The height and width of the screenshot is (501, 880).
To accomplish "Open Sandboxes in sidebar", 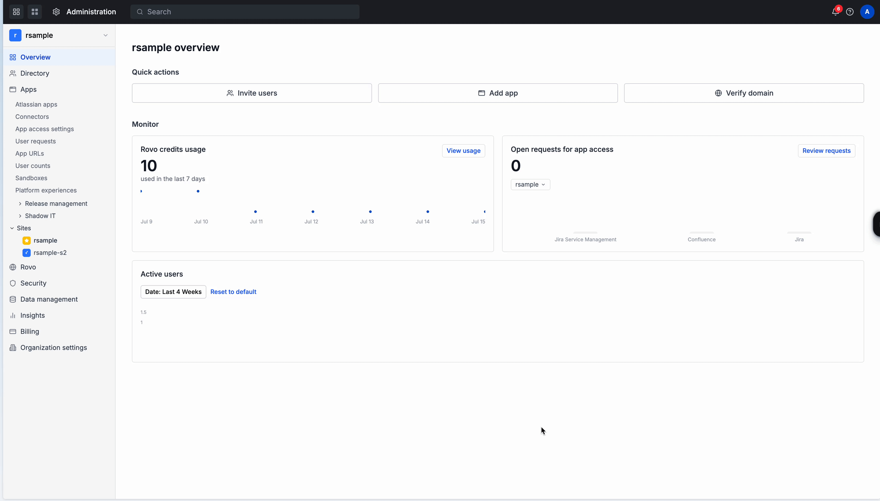I will (31, 178).
